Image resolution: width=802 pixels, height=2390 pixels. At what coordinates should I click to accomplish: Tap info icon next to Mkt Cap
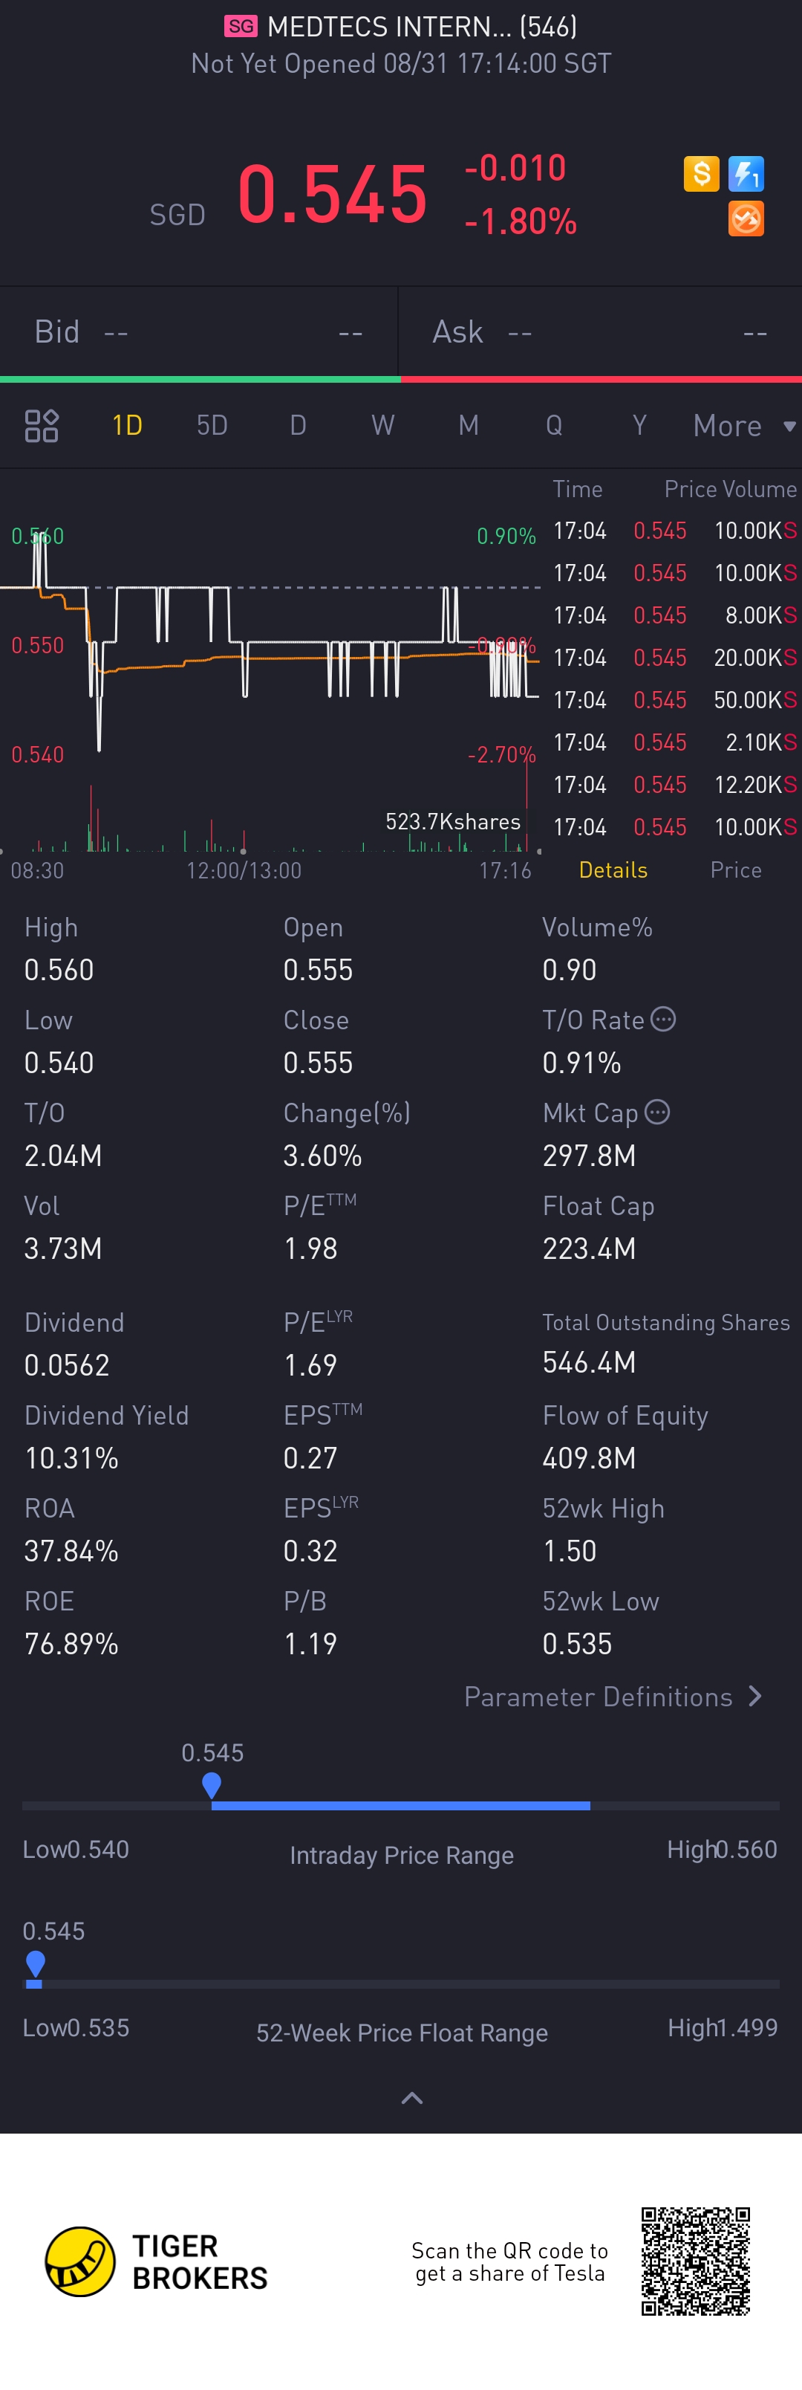tap(656, 1112)
